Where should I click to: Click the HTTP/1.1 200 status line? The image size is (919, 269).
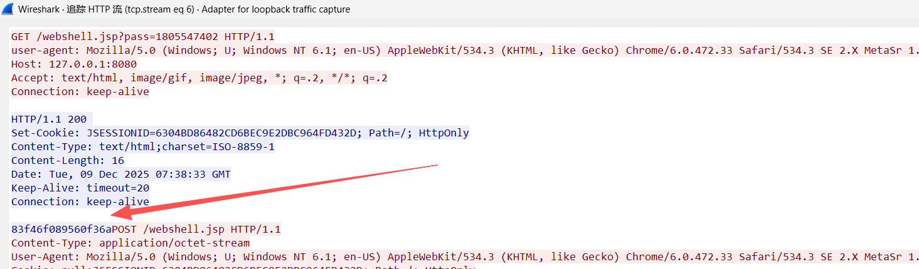coord(51,119)
